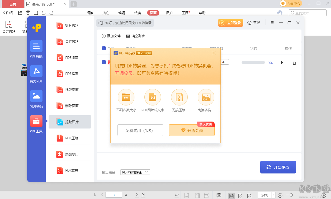The width and height of the screenshot is (331, 199).
Task: Open the zoom percentage dropdown arrow
Action: coord(273,195)
